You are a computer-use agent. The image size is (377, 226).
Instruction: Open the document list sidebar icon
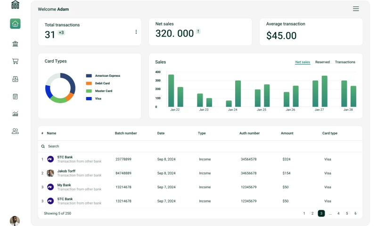pyautogui.click(x=15, y=97)
